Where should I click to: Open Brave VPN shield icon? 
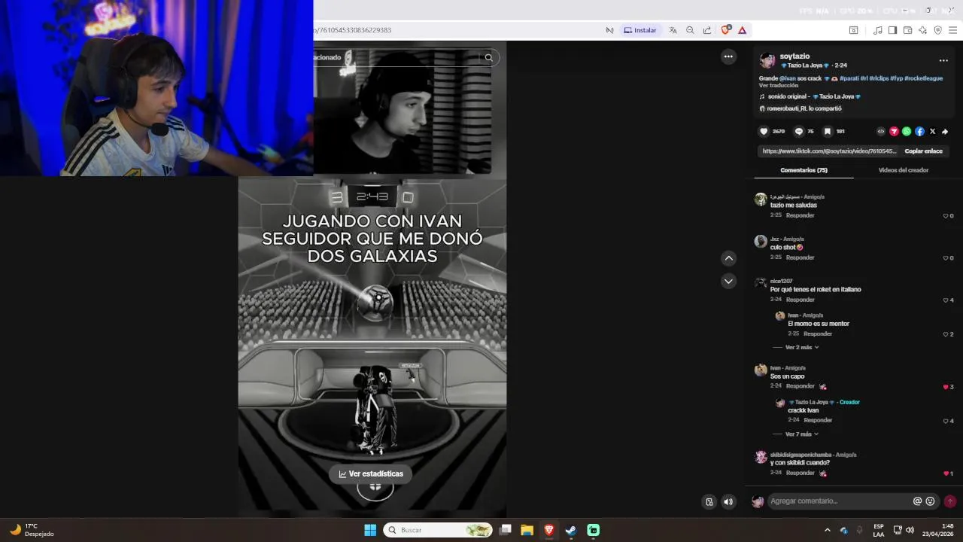tap(937, 30)
